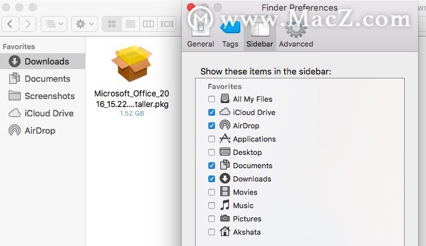Uncheck the AirDrop checkbox
This screenshot has height=246, width=426.
[212, 126]
